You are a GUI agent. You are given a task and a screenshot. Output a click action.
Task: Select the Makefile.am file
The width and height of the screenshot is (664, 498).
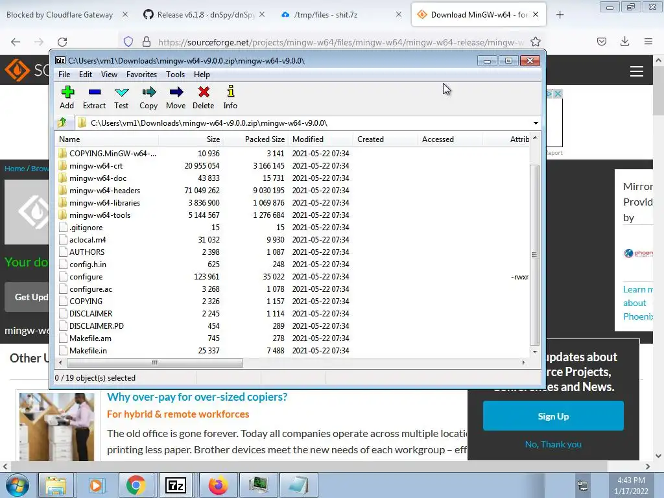[x=90, y=338]
